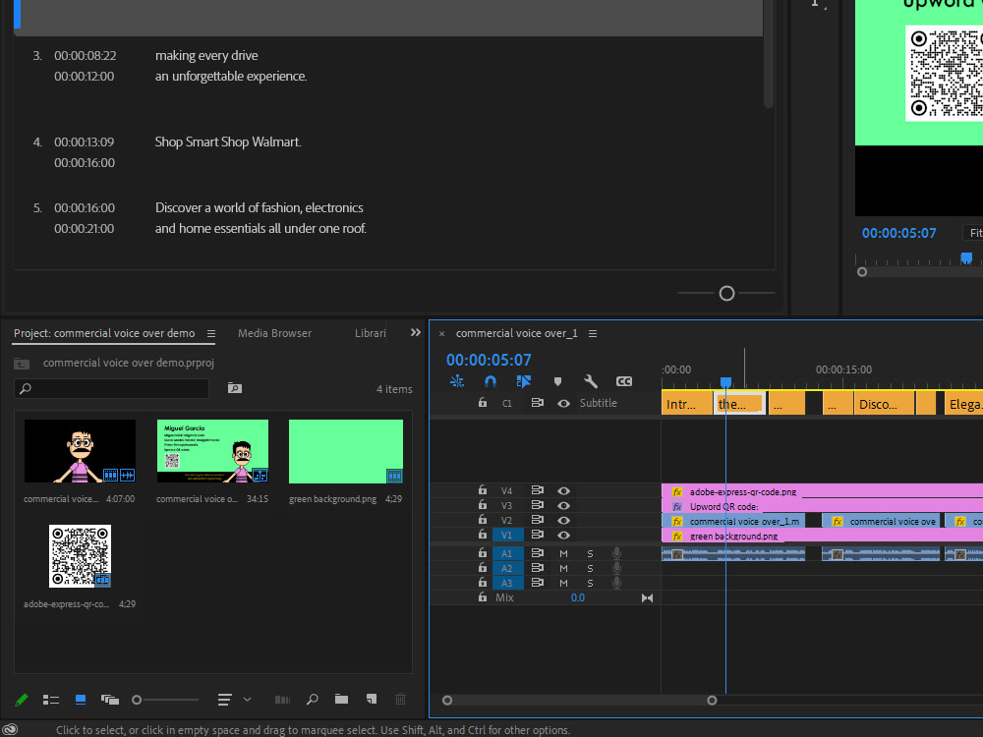The image size is (983, 737).
Task: Toggle Linked Selection in timeline
Action: [x=524, y=381]
